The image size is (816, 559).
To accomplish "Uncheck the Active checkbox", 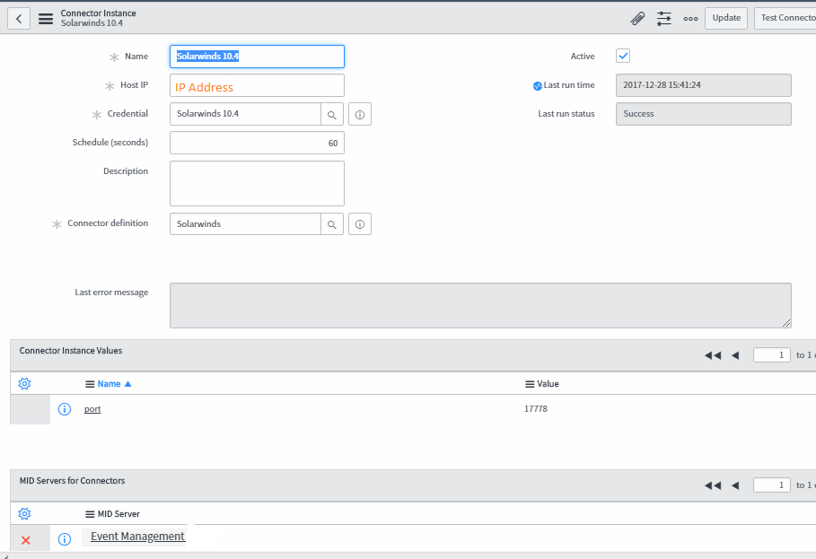I will tap(622, 56).
